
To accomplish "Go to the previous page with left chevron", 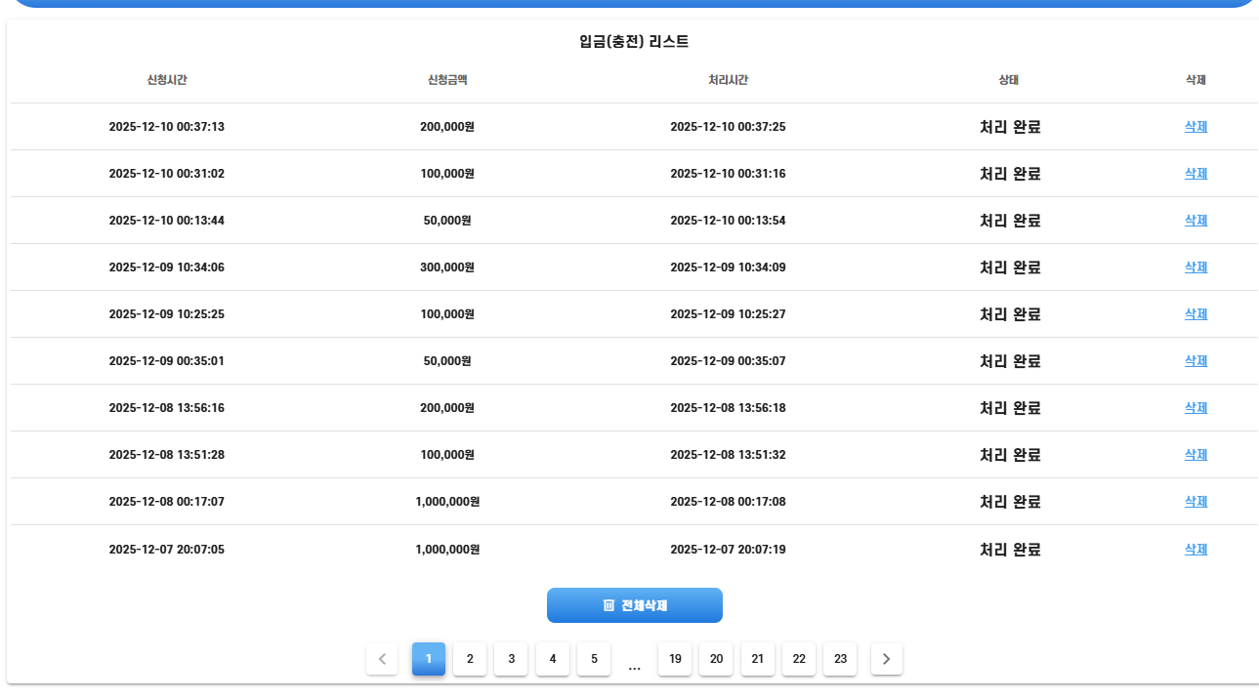I will tap(382, 659).
